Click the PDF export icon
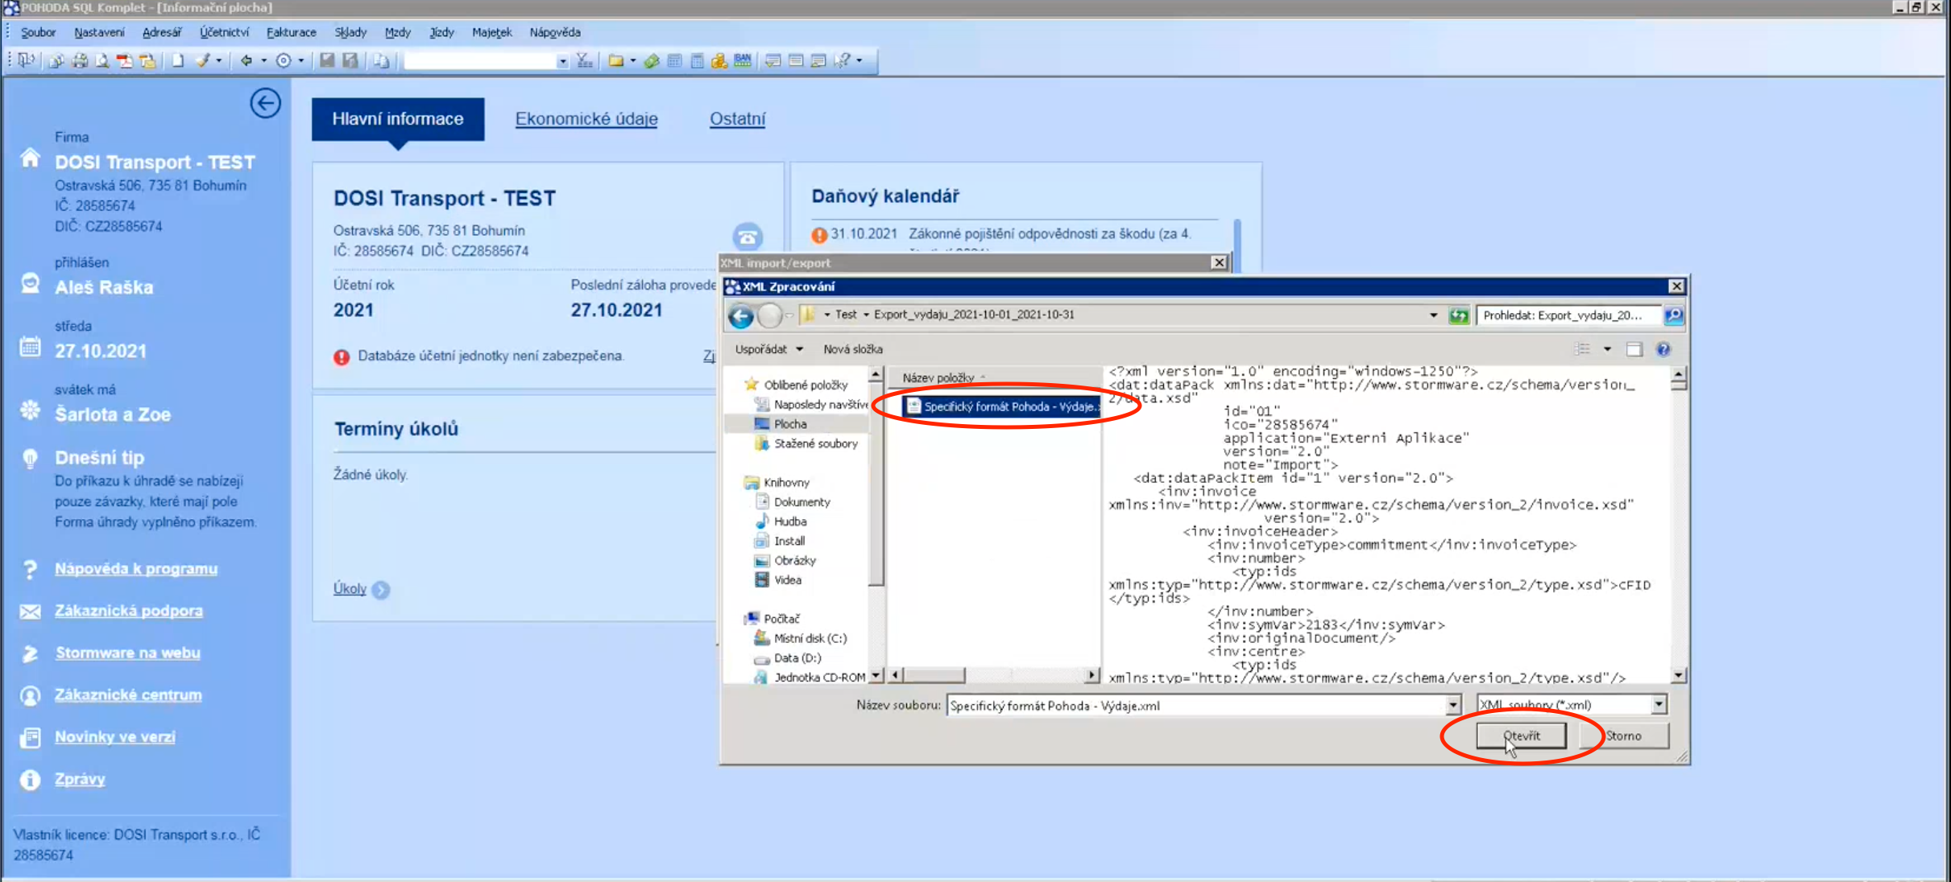This screenshot has height=882, width=1951. click(125, 60)
